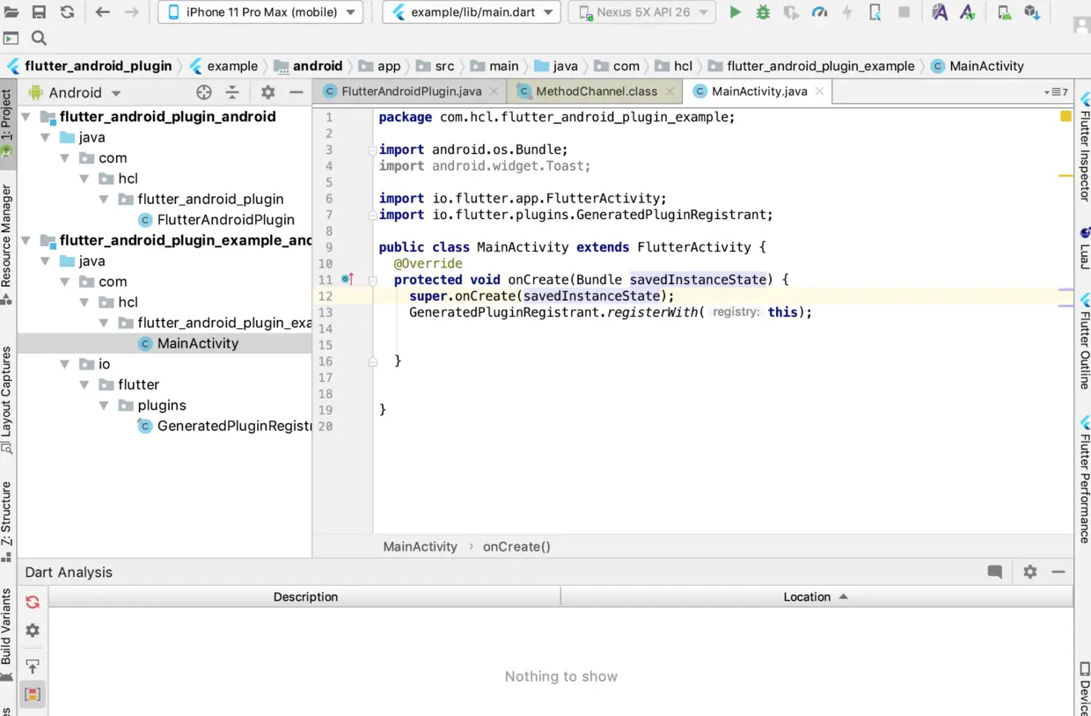Image resolution: width=1091 pixels, height=716 pixels.
Task: Open the Flutter Outline side tab
Action: click(1084, 341)
